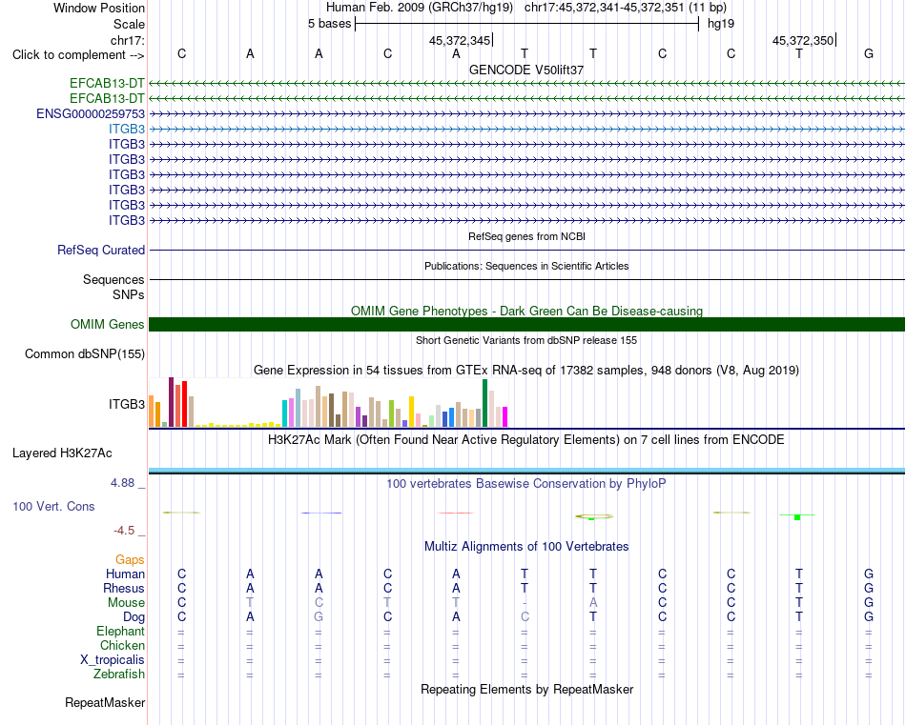Open GENCODE V50lift37 track title

click(x=526, y=70)
